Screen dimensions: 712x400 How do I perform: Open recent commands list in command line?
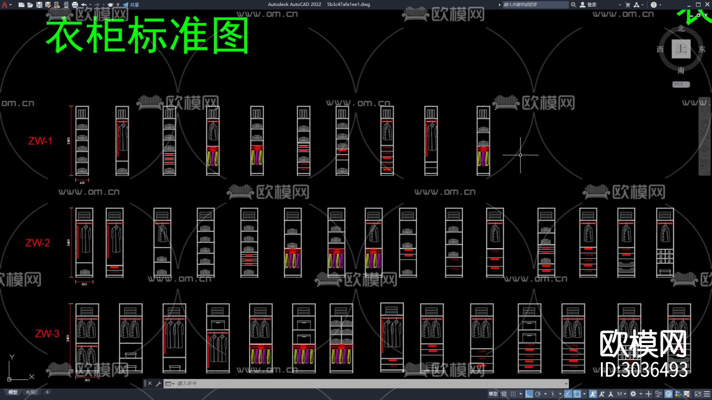169,383
